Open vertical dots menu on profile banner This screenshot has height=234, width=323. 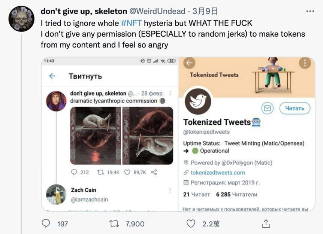305,63
